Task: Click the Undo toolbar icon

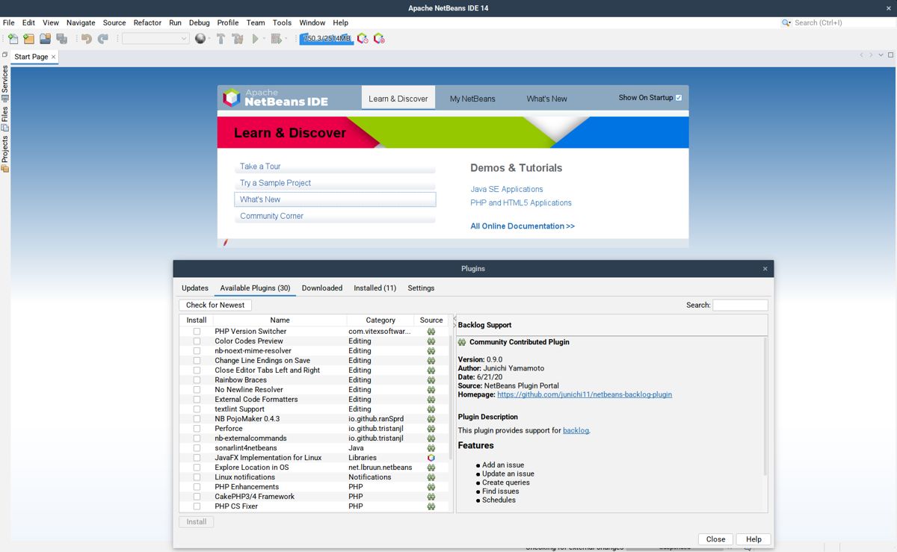Action: coord(87,39)
